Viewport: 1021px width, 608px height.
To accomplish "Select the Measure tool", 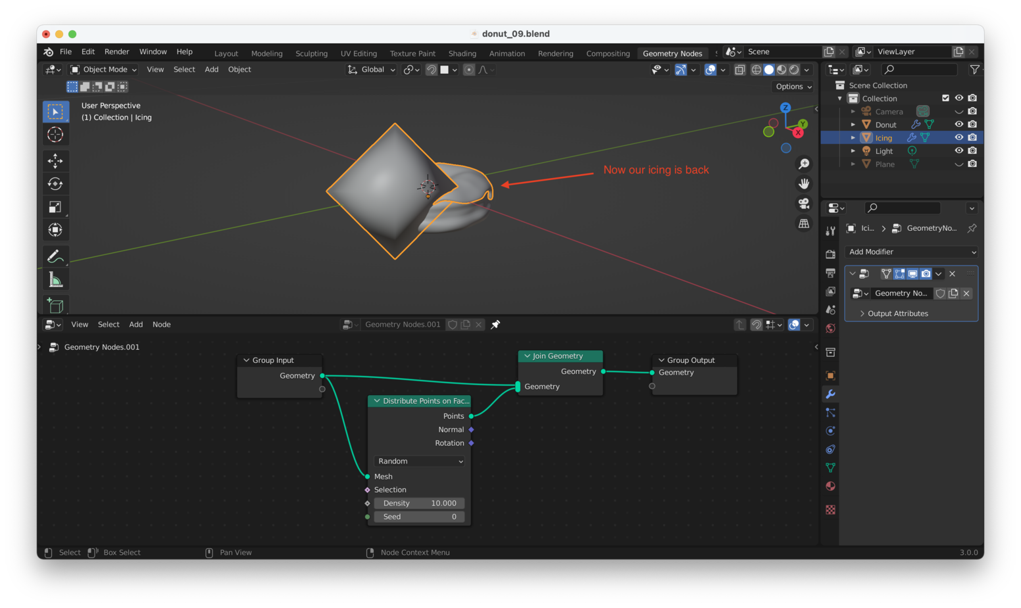I will click(55, 281).
